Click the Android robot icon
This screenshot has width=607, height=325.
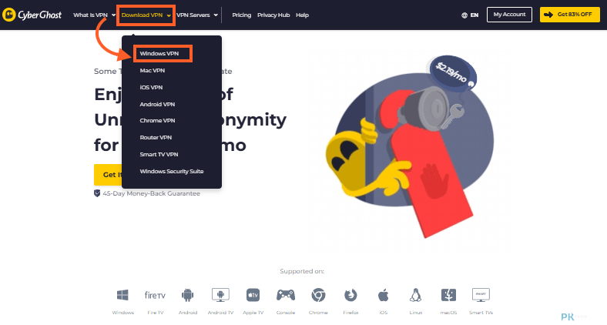pos(187,295)
